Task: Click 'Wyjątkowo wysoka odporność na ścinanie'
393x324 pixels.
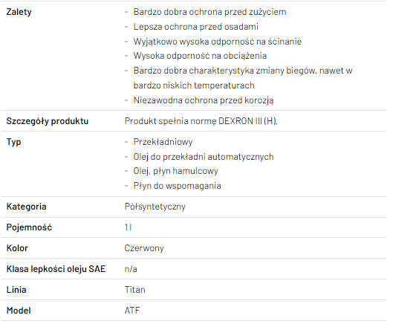Action: click(x=218, y=42)
